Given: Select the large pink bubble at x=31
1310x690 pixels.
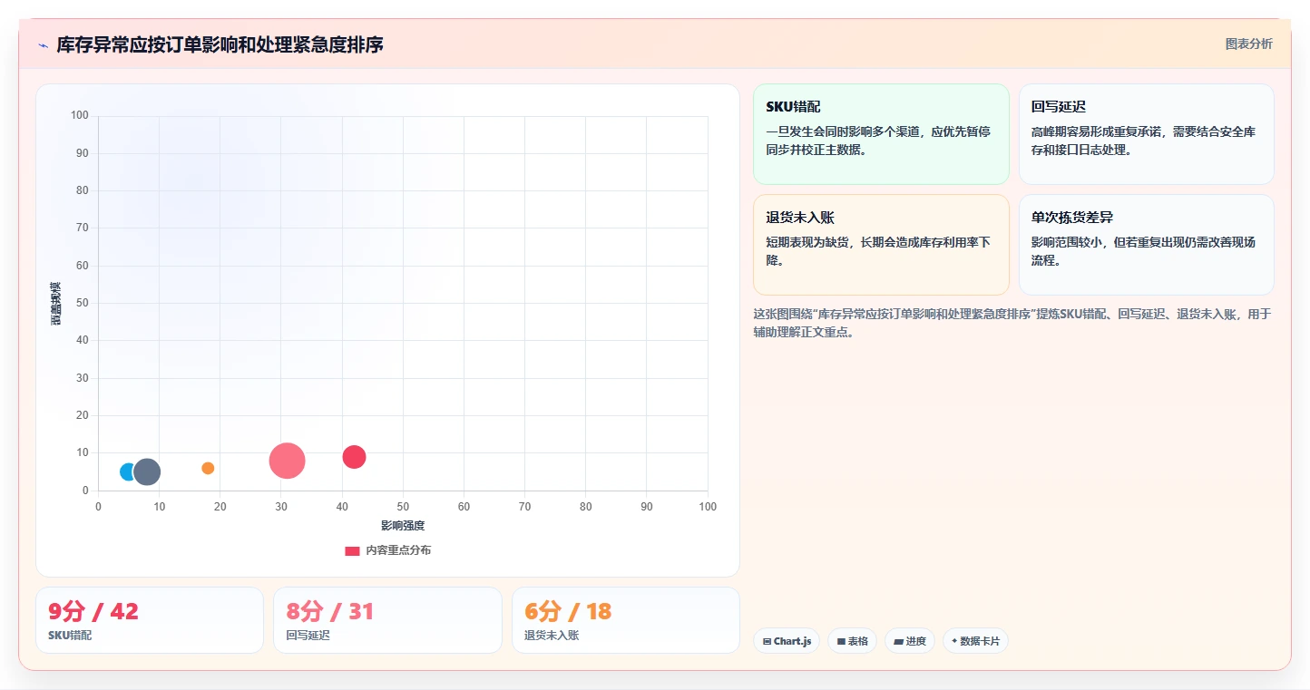Looking at the screenshot, I should [x=287, y=461].
